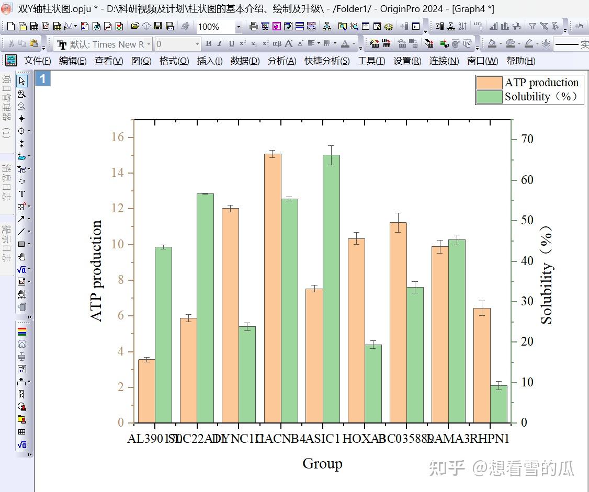This screenshot has width=589, height=492.
Task: Click the Sort A-Z icon
Action: 462,26
